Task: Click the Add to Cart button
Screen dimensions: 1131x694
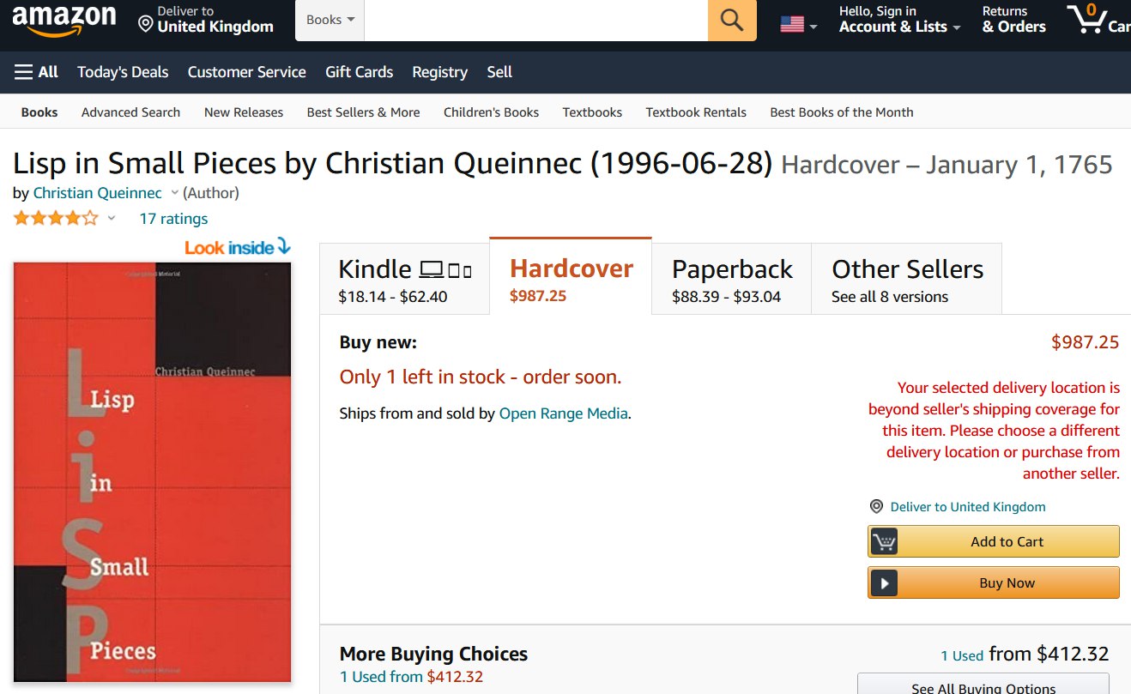Action: coord(994,541)
